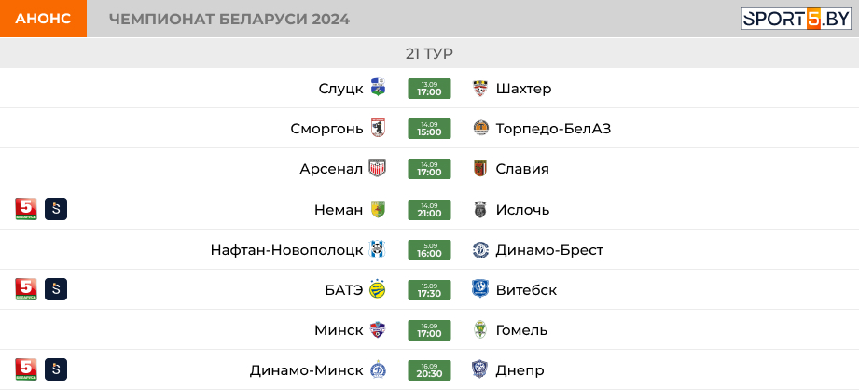Click the Слуцк team crest

[x=378, y=88]
